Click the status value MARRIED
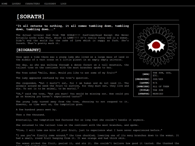 (x=158, y=94)
